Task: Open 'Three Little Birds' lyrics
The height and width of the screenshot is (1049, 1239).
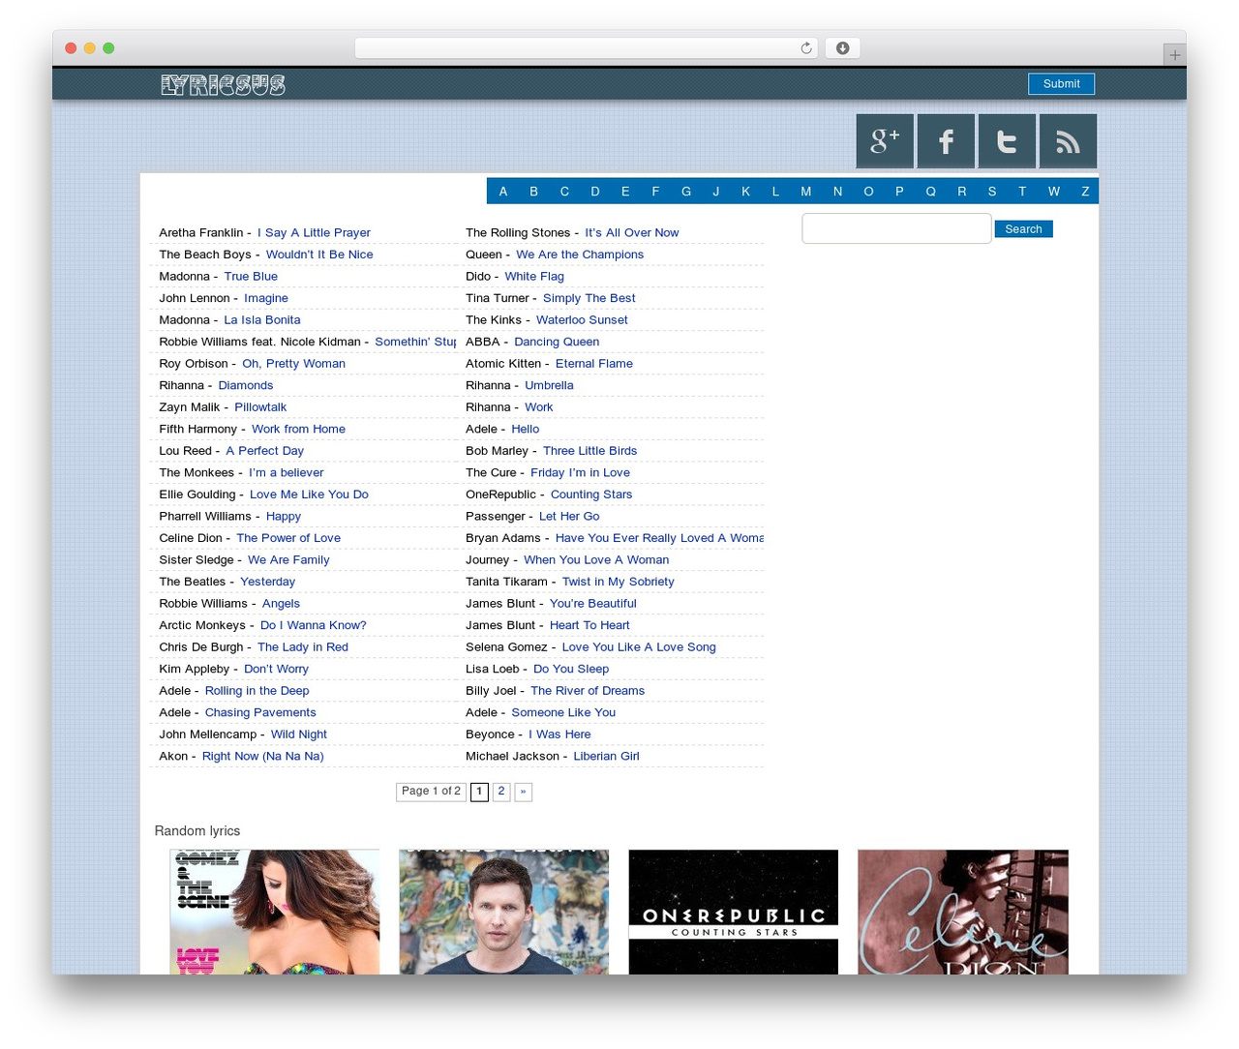Action: pos(589,451)
